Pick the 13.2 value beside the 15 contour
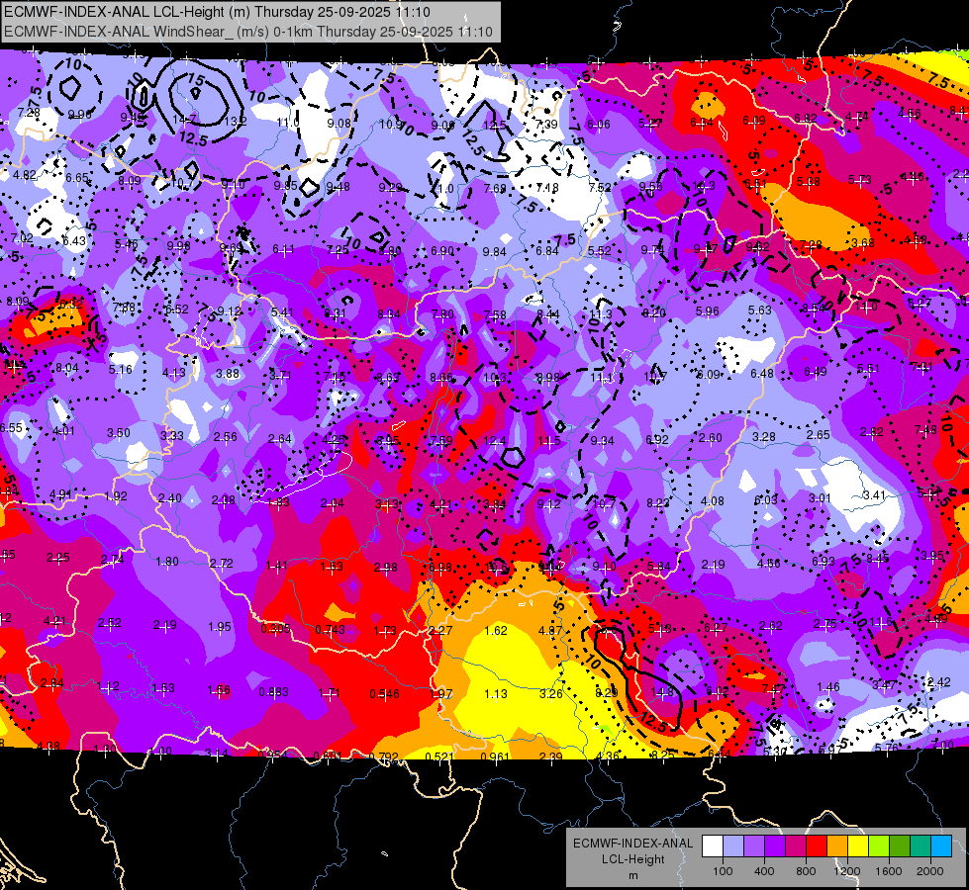The image size is (969, 890). coord(236,121)
